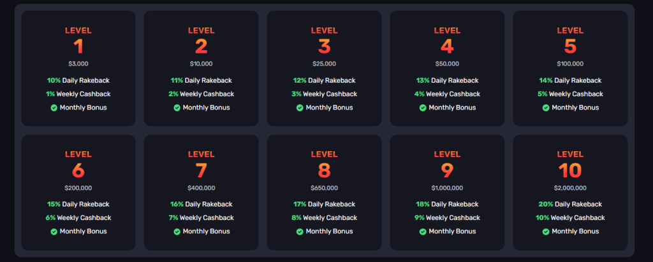Click the Level 6 Monthly Bonus checkmark icon
This screenshot has height=262, width=653.
pos(54,231)
